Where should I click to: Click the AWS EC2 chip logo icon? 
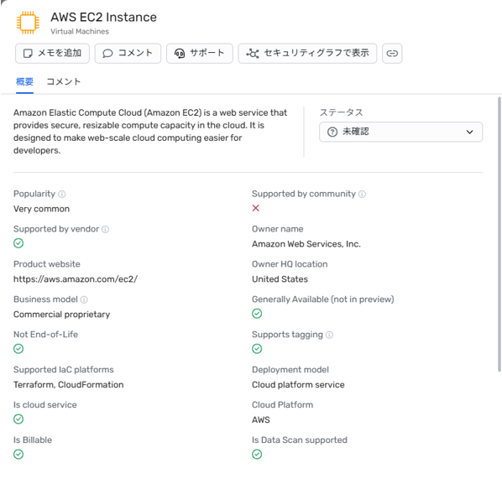point(28,23)
